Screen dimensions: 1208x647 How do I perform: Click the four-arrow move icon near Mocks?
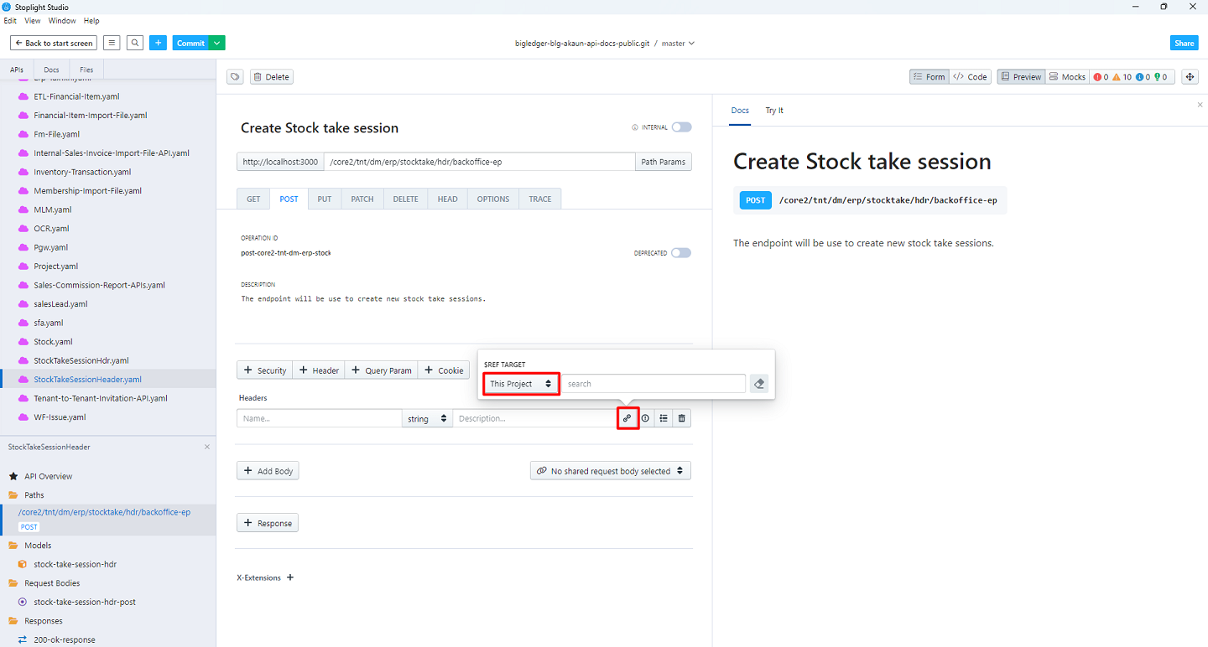(x=1189, y=77)
